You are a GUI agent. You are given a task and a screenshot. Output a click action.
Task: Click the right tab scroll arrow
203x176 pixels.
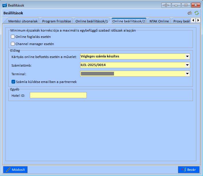198,20
